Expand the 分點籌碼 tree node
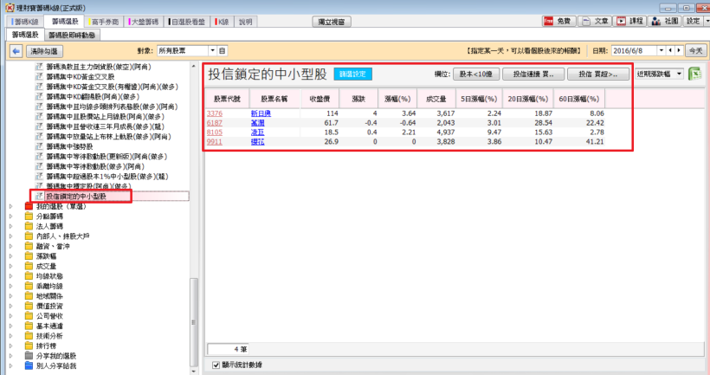 pyautogui.click(x=11, y=216)
